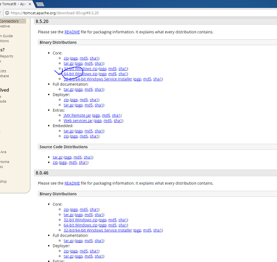Screen dimensions: 277x262
Task: Open README link under 8.0.46
Action: coord(72,184)
